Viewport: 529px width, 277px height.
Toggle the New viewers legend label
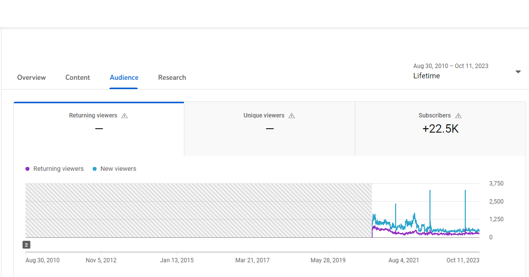(x=118, y=169)
